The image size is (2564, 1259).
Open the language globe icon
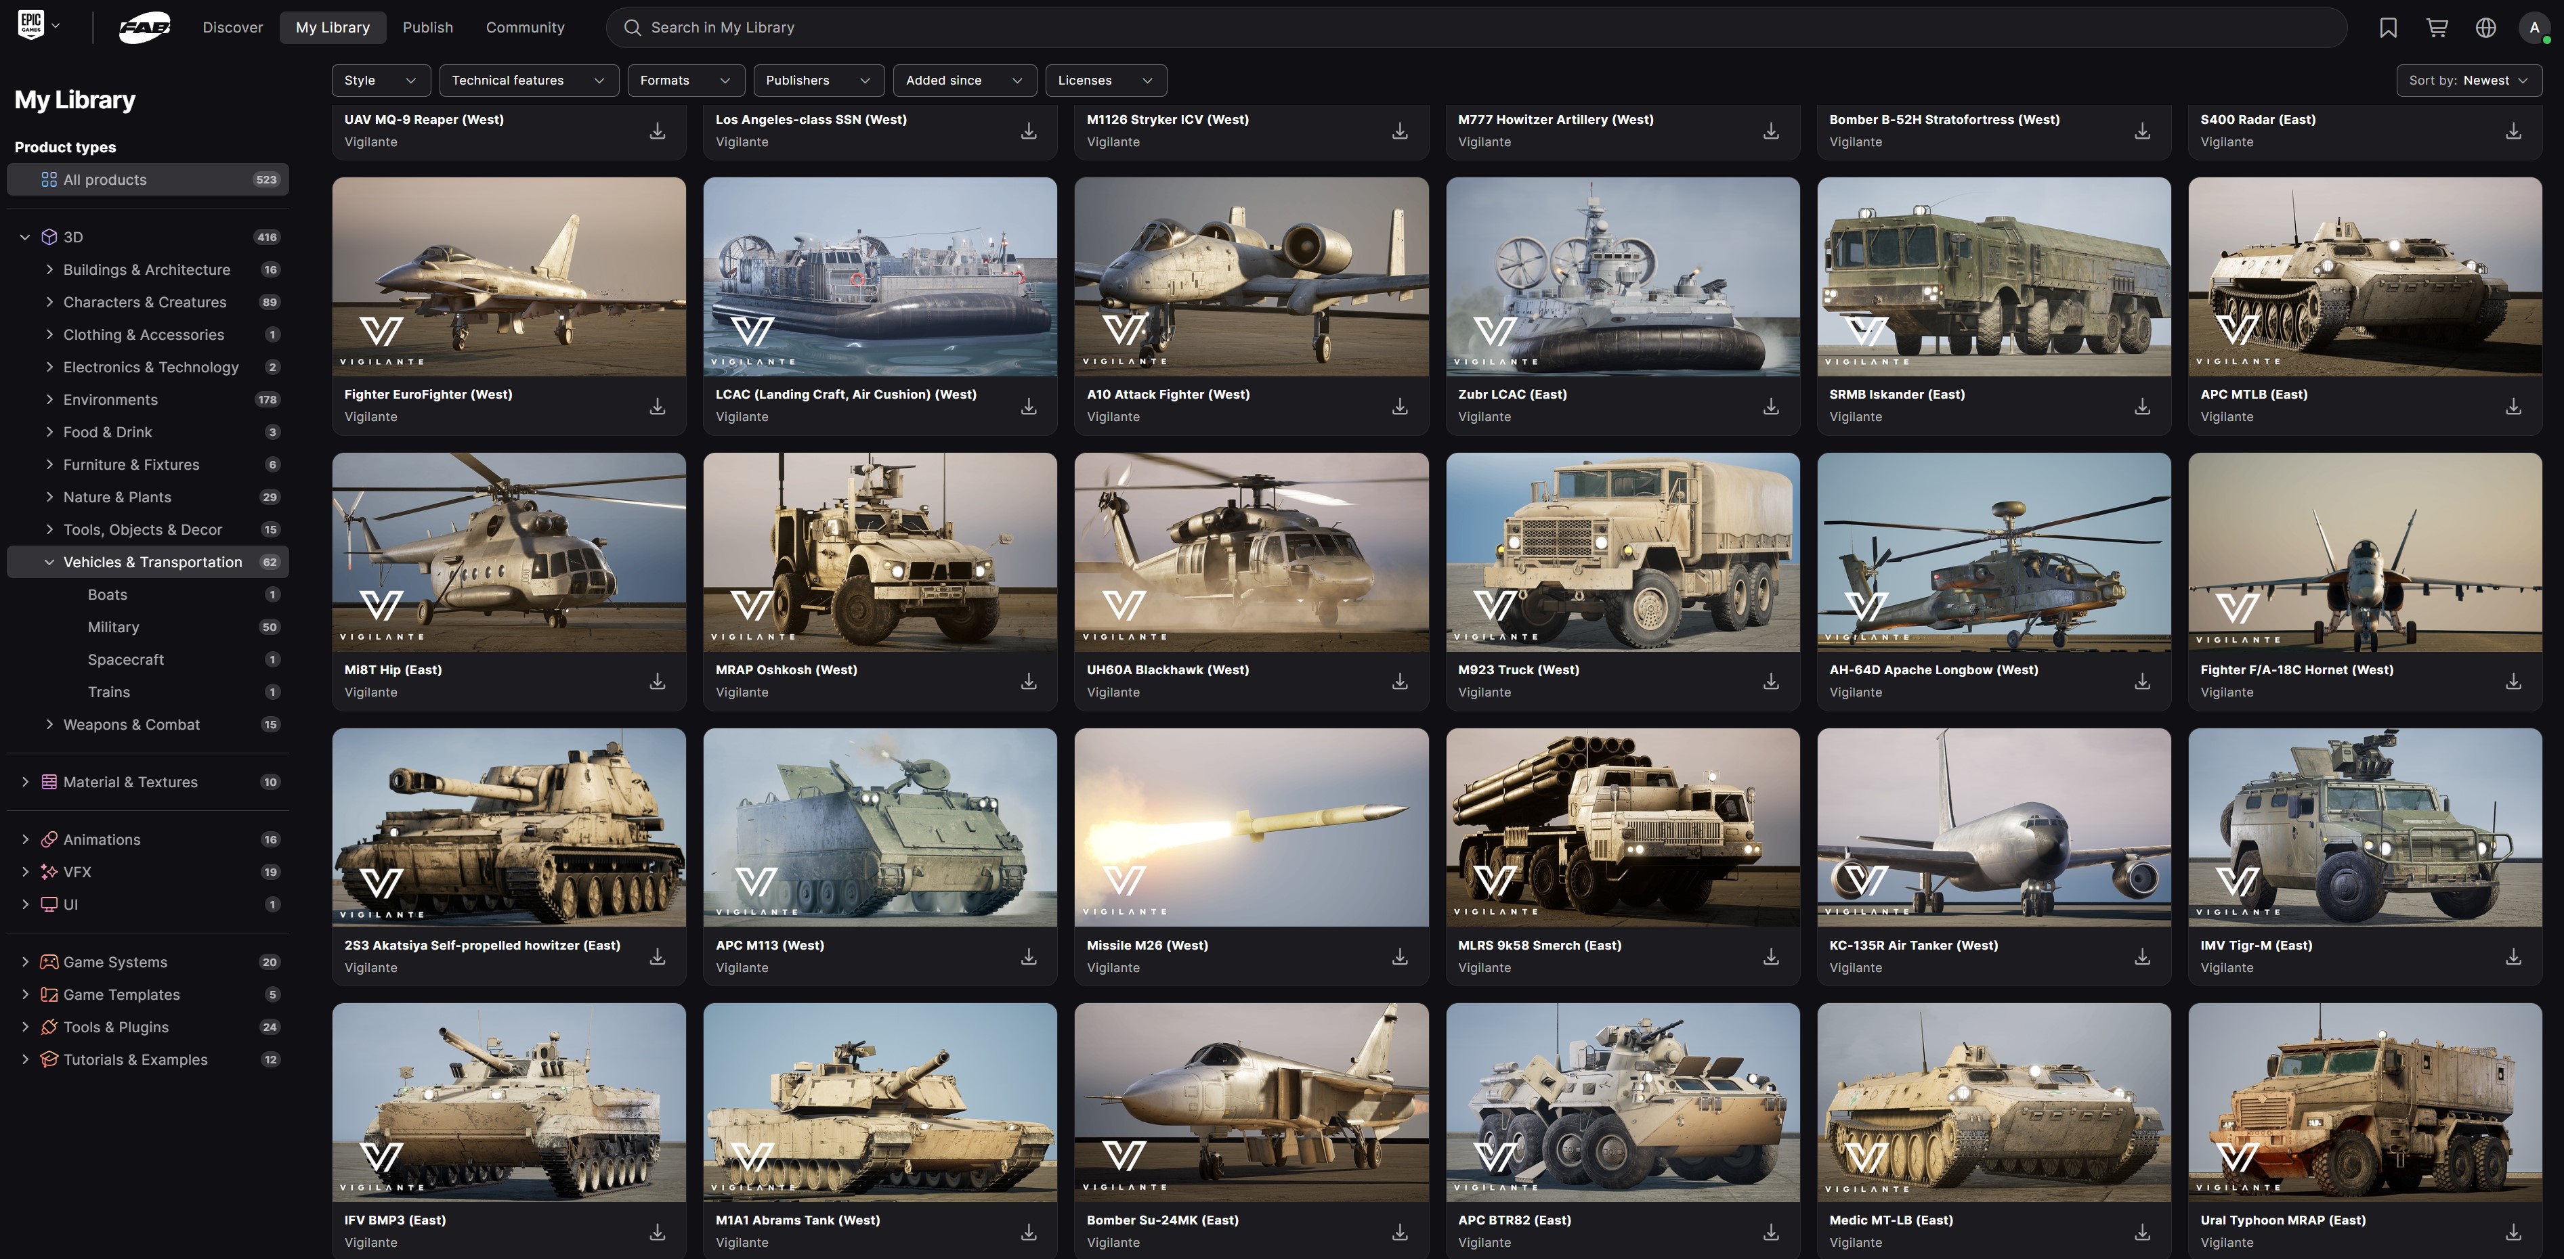2485,28
